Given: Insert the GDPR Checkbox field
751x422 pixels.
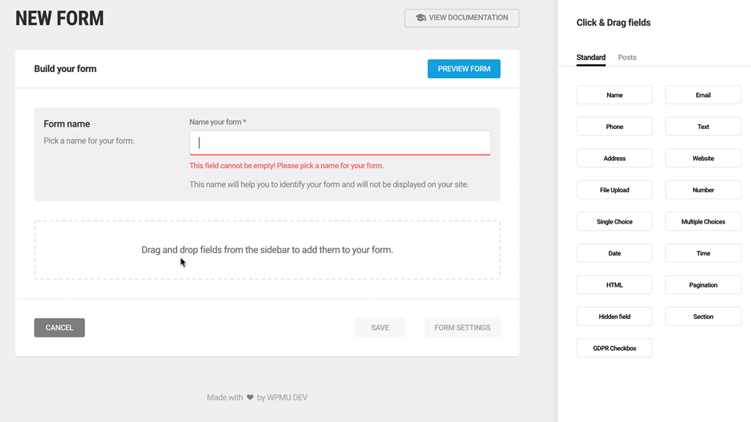Looking at the screenshot, I should tap(614, 349).
